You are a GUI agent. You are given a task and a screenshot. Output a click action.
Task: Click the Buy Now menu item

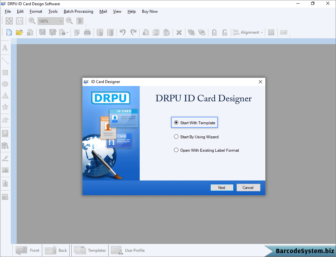click(150, 11)
